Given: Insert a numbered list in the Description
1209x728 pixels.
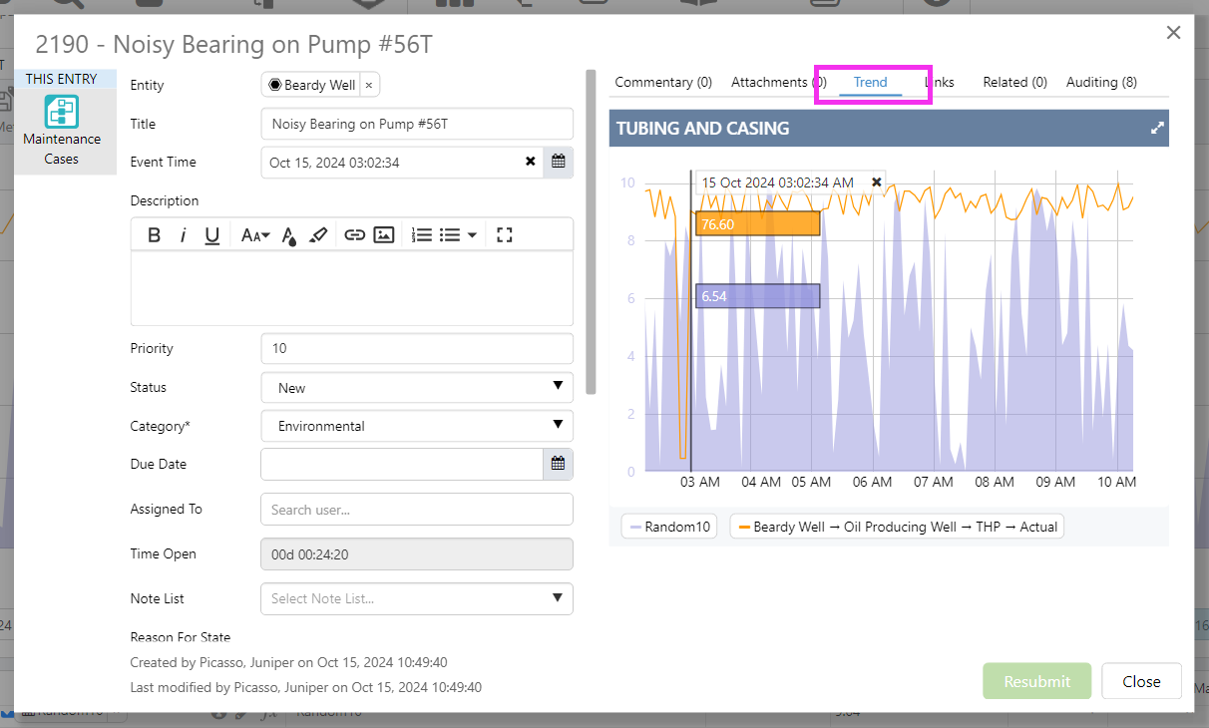Looking at the screenshot, I should coord(422,235).
